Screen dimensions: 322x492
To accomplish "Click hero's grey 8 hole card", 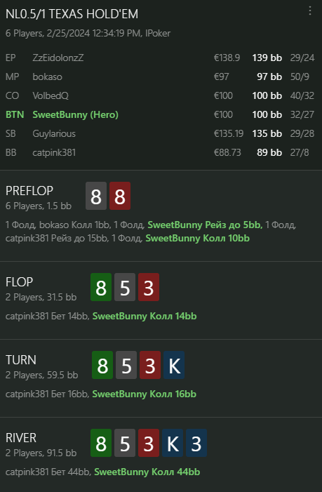I will click(x=96, y=196).
